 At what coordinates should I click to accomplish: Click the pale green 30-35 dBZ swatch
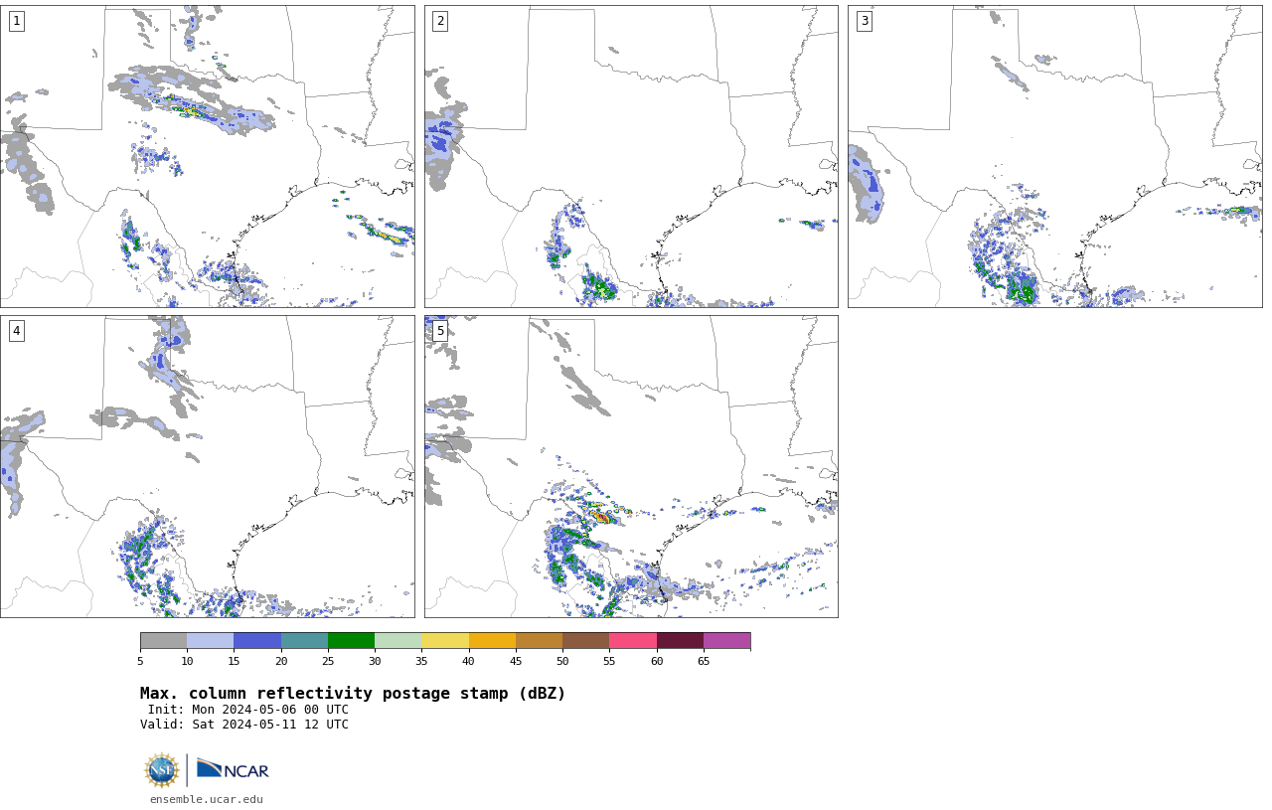click(397, 640)
